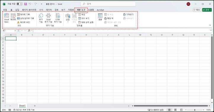Screen dimensions: 214x112
Task: Expand the formula bar chevron
Action: point(211,30)
